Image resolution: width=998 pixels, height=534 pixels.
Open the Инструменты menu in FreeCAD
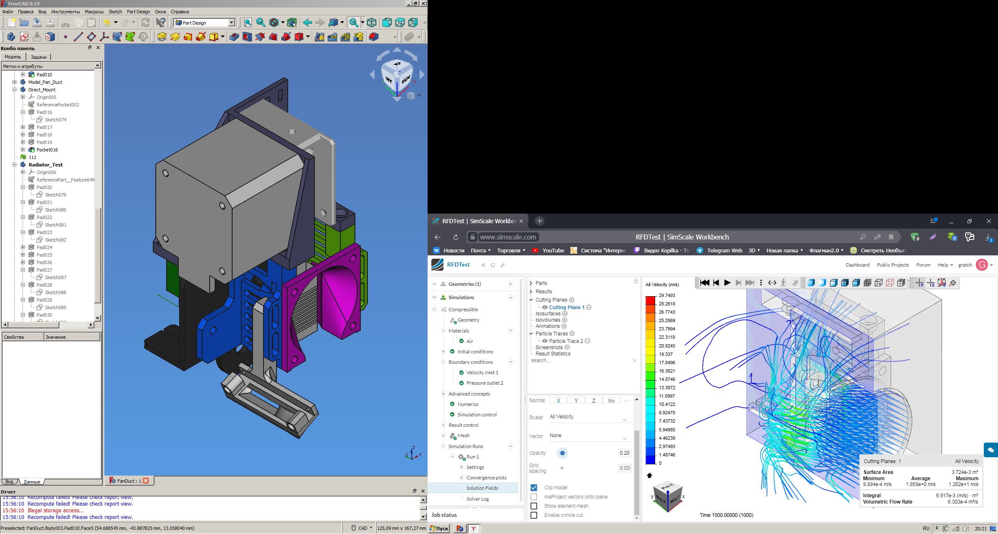(66, 12)
